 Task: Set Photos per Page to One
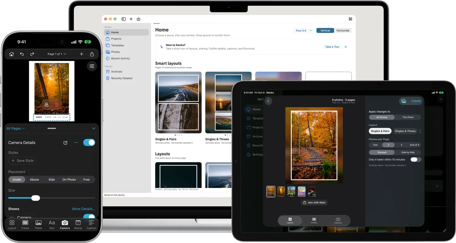pyautogui.click(x=375, y=145)
